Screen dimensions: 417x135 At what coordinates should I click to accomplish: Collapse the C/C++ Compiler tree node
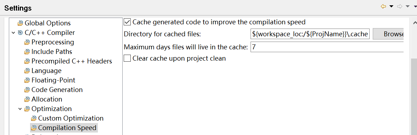coord(13,33)
